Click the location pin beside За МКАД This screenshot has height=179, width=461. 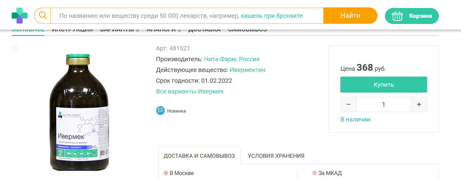pyautogui.click(x=314, y=173)
